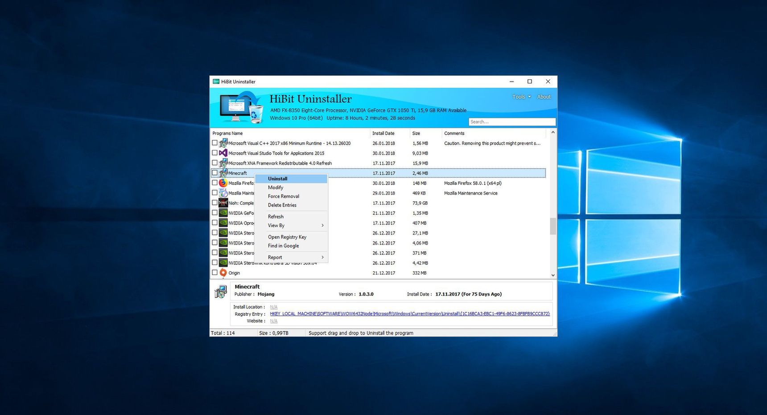This screenshot has height=415, width=767.
Task: Check the Microsoft XNA Framework checkbox
Action: pyautogui.click(x=214, y=163)
